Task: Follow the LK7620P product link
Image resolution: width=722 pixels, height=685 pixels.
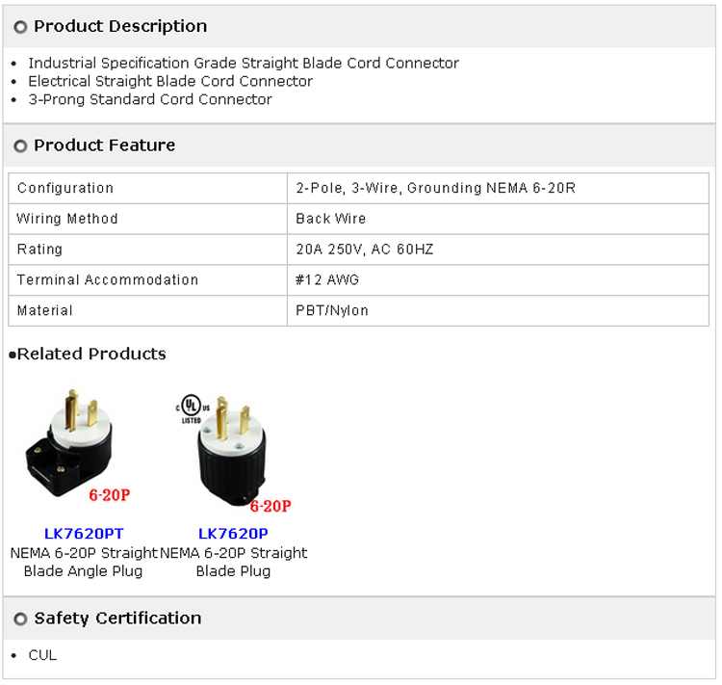Action: click(233, 534)
